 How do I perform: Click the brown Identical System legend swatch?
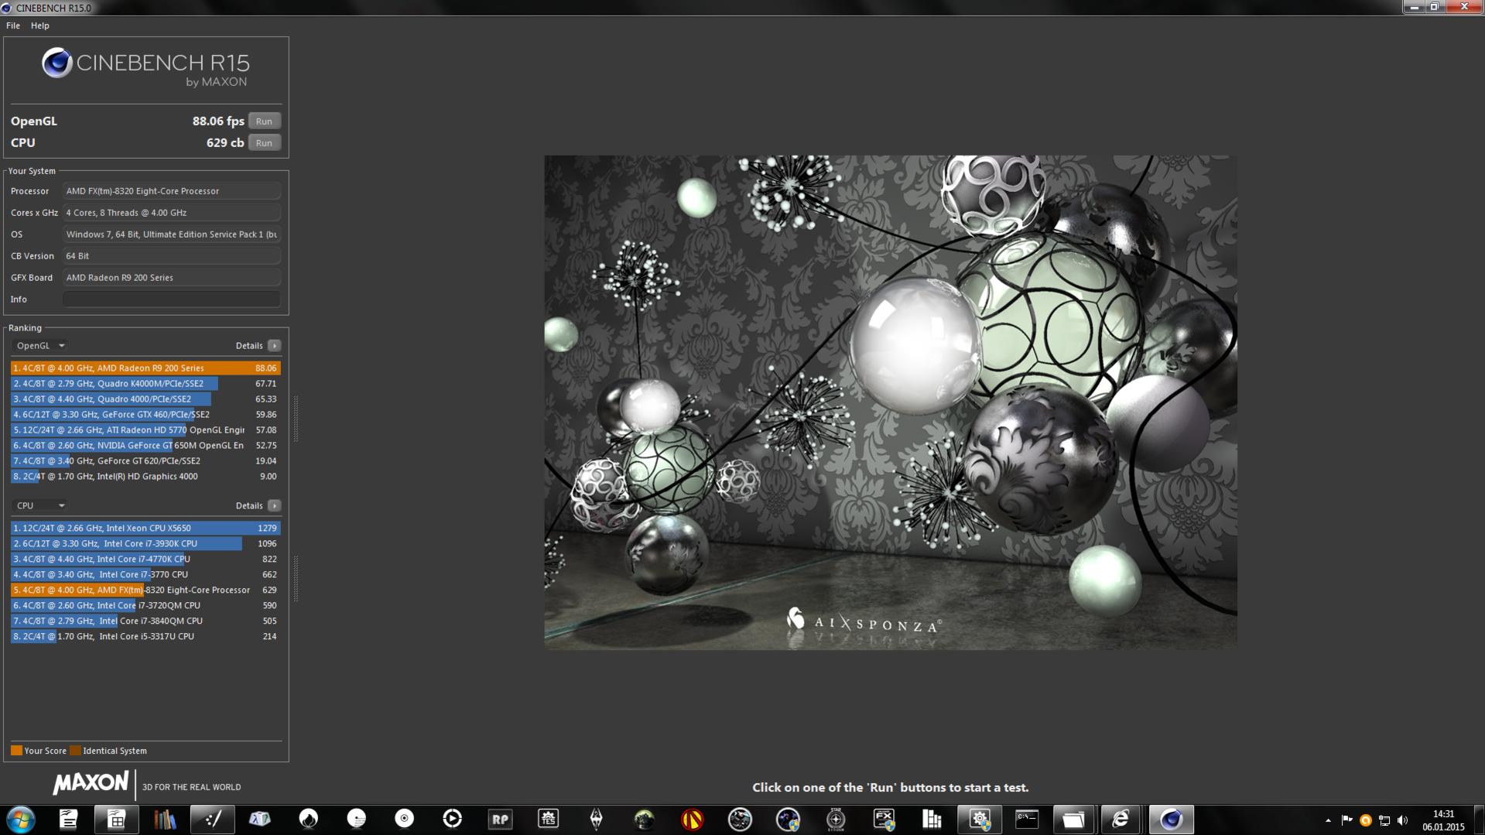(75, 750)
